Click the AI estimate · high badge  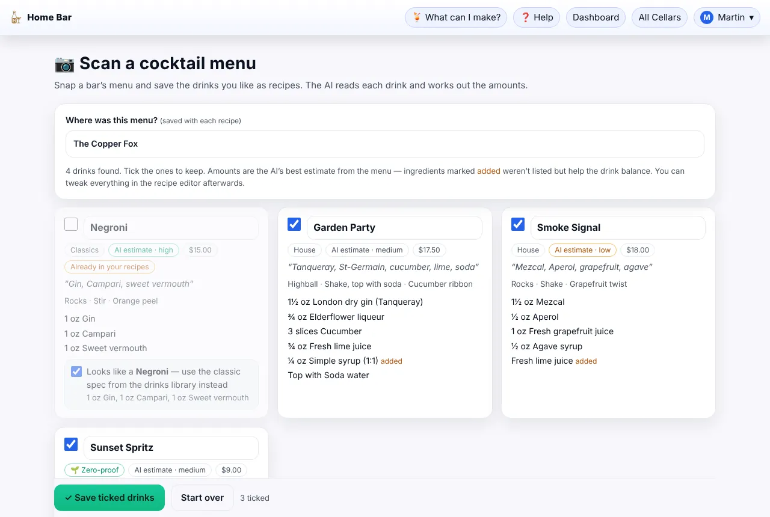click(x=144, y=250)
